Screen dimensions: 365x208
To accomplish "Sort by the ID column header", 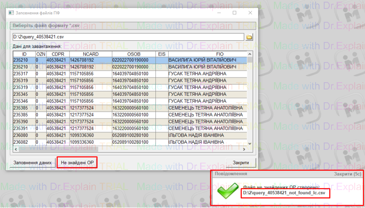I will pos(24,54).
